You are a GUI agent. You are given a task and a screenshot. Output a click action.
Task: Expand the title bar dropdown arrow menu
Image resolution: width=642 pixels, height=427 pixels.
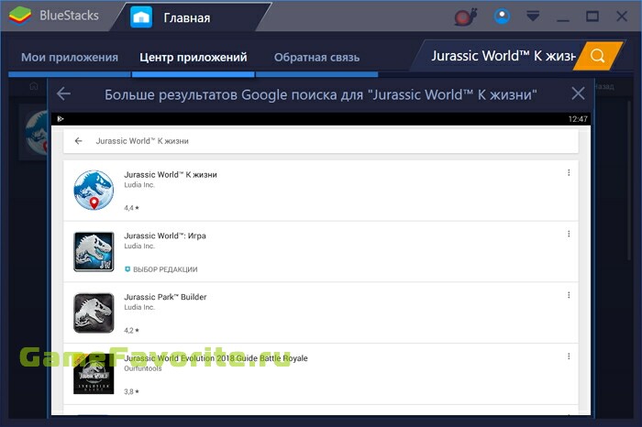point(533,16)
